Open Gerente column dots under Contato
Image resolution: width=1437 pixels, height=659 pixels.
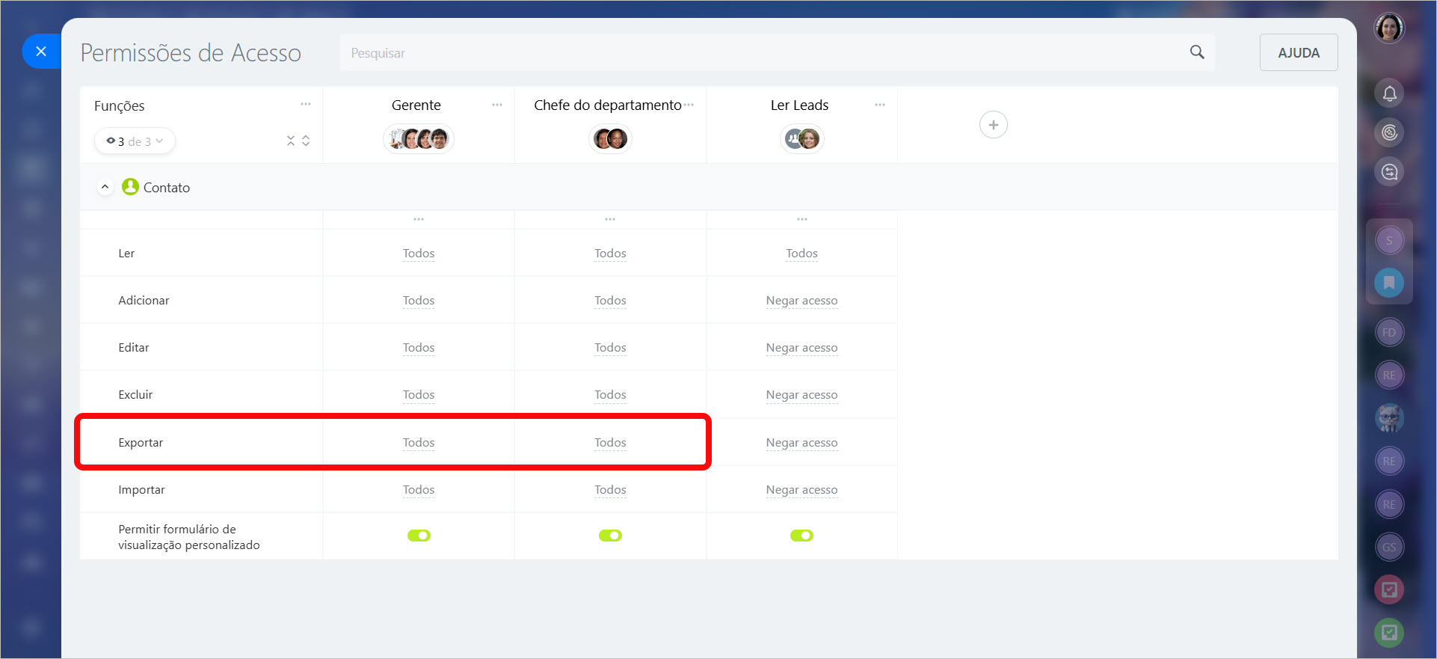[x=419, y=219]
